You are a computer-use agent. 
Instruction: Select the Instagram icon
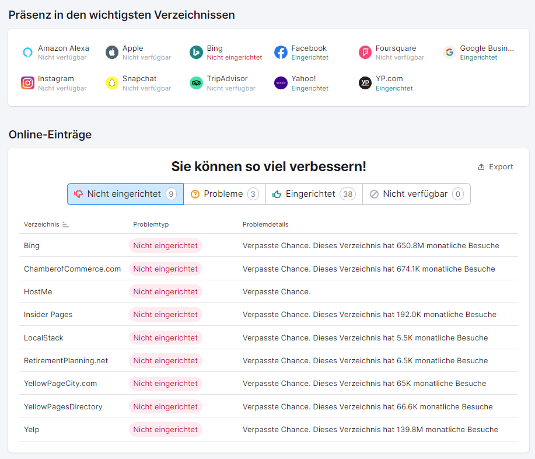point(27,82)
